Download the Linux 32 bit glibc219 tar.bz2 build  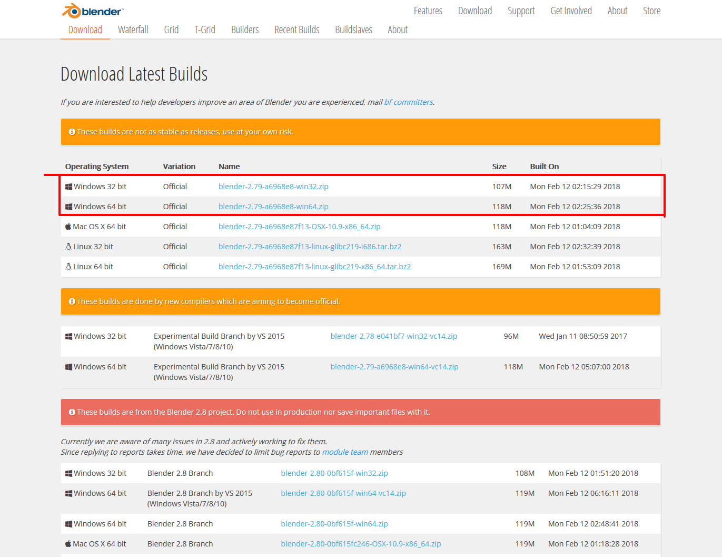tap(310, 246)
